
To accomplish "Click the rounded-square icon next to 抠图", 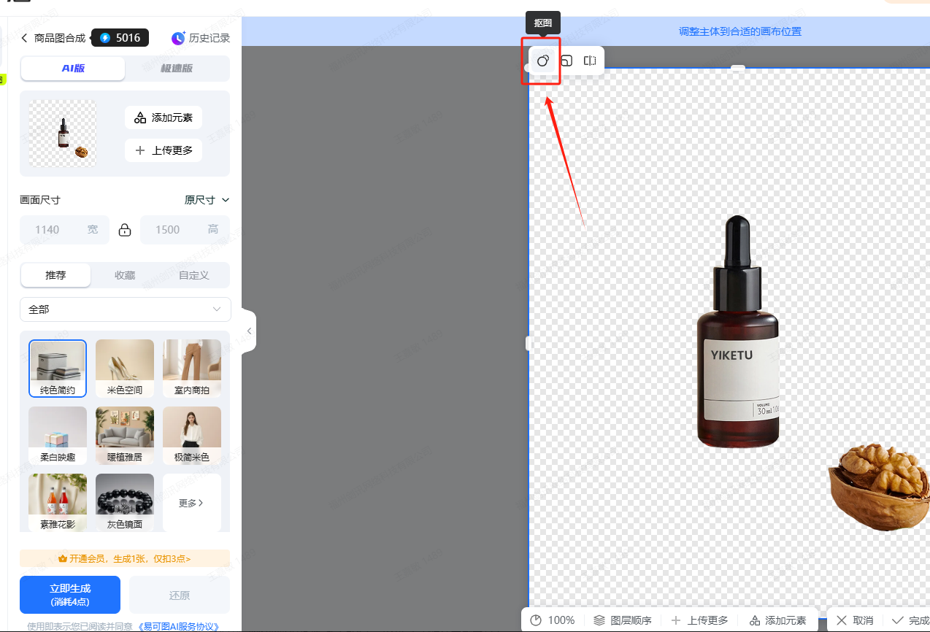I will (566, 61).
